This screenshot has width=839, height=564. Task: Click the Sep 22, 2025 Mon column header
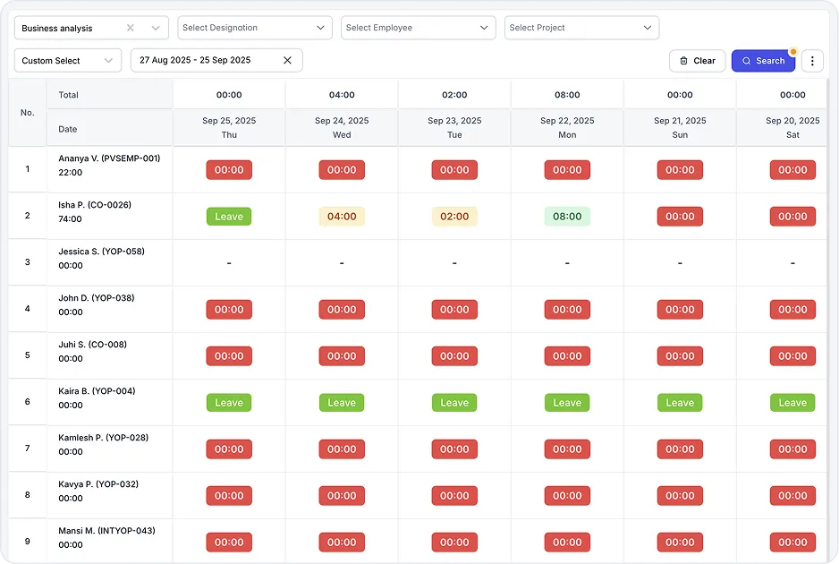[567, 127]
